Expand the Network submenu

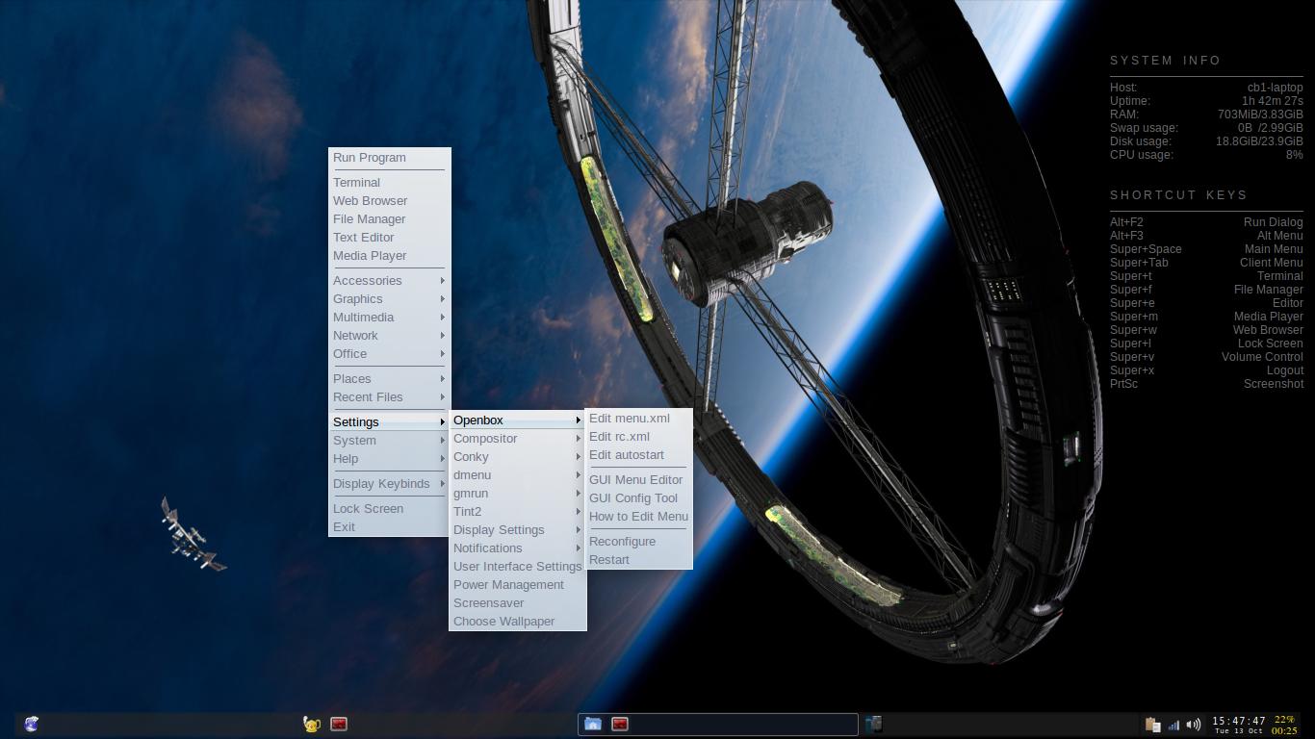point(390,336)
